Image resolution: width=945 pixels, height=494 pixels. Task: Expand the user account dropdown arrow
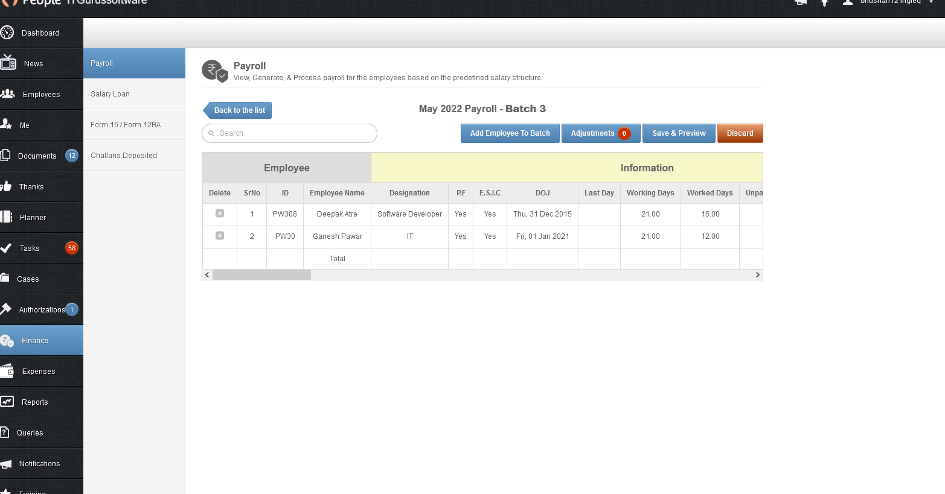[931, 2]
